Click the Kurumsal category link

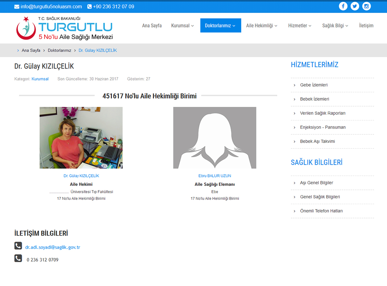[40, 79]
